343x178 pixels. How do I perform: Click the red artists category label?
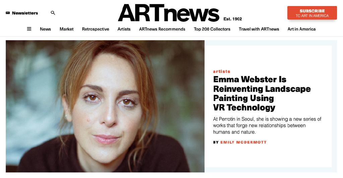pyautogui.click(x=222, y=71)
